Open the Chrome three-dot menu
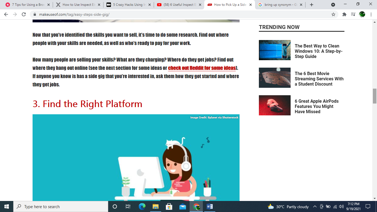Viewport: 377px width, 212px height. point(371,14)
